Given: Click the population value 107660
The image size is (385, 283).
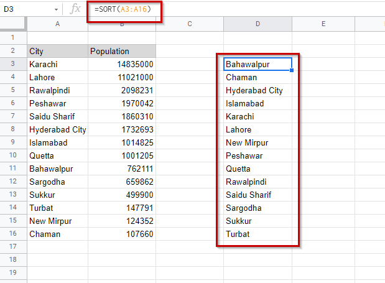Looking at the screenshot, I should click(122, 234).
